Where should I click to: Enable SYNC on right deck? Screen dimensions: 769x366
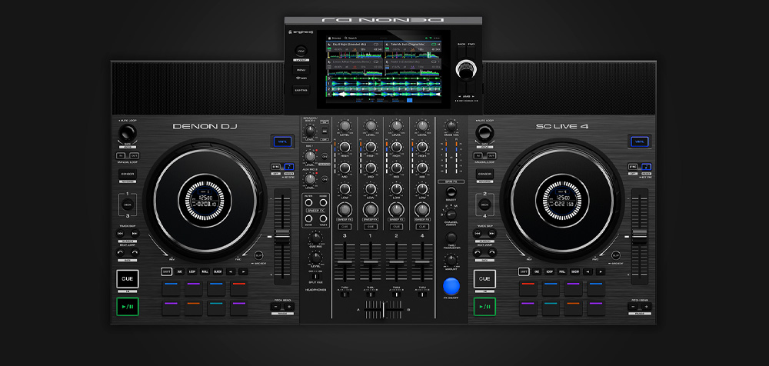coord(633,167)
